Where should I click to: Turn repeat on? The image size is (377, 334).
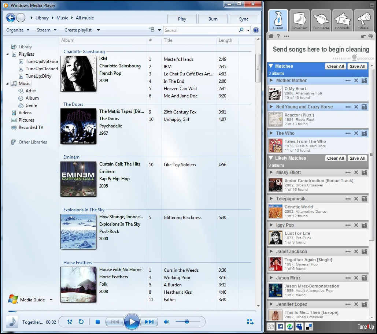(81, 322)
